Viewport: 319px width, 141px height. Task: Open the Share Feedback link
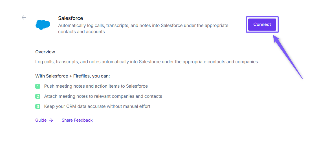(77, 120)
